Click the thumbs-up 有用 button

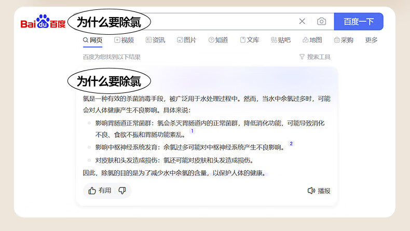point(100,191)
